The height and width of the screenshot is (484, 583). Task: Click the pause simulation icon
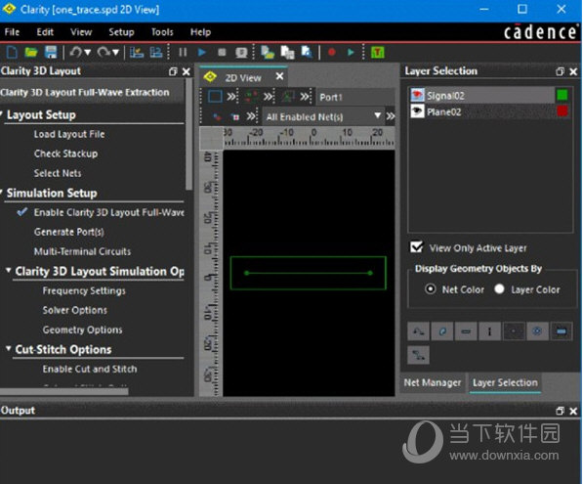pyautogui.click(x=183, y=52)
